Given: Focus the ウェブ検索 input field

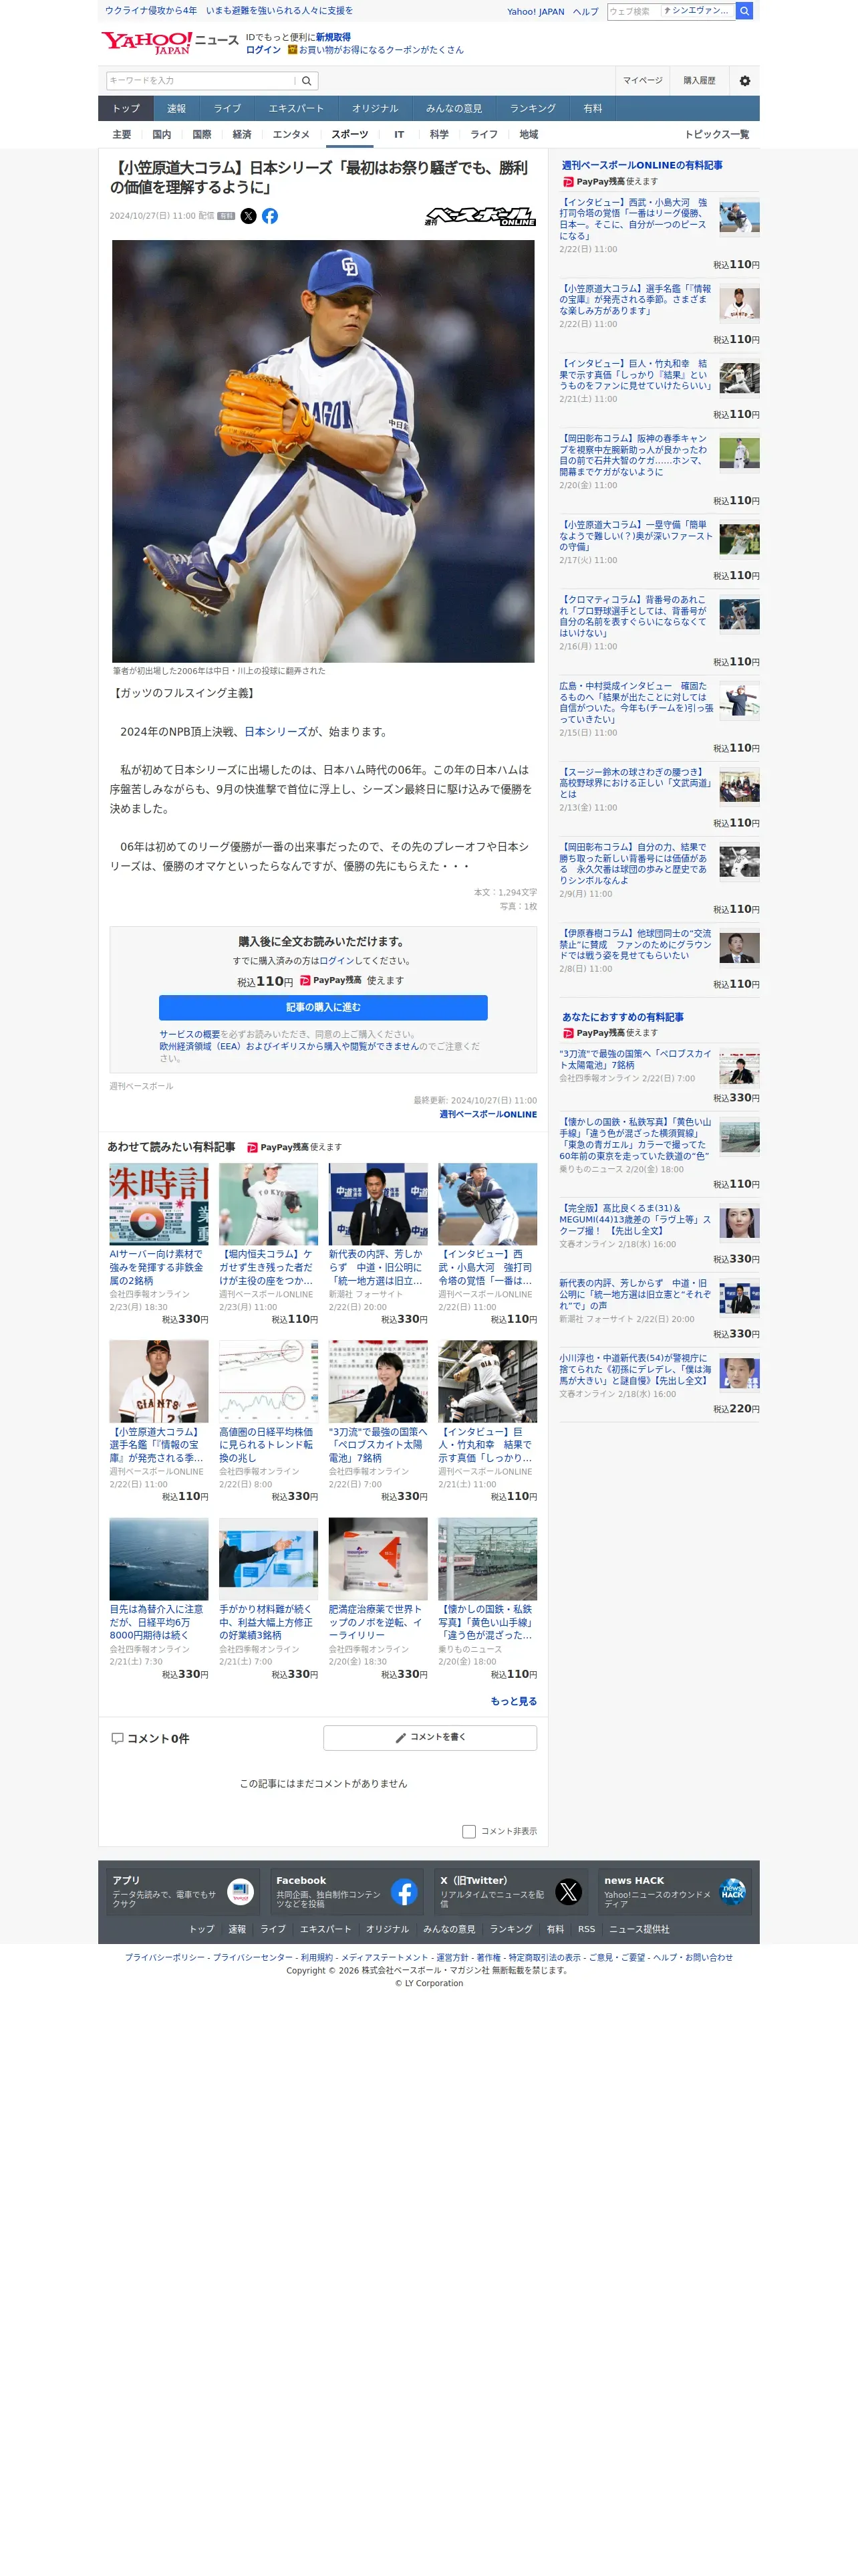Looking at the screenshot, I should coord(633,11).
